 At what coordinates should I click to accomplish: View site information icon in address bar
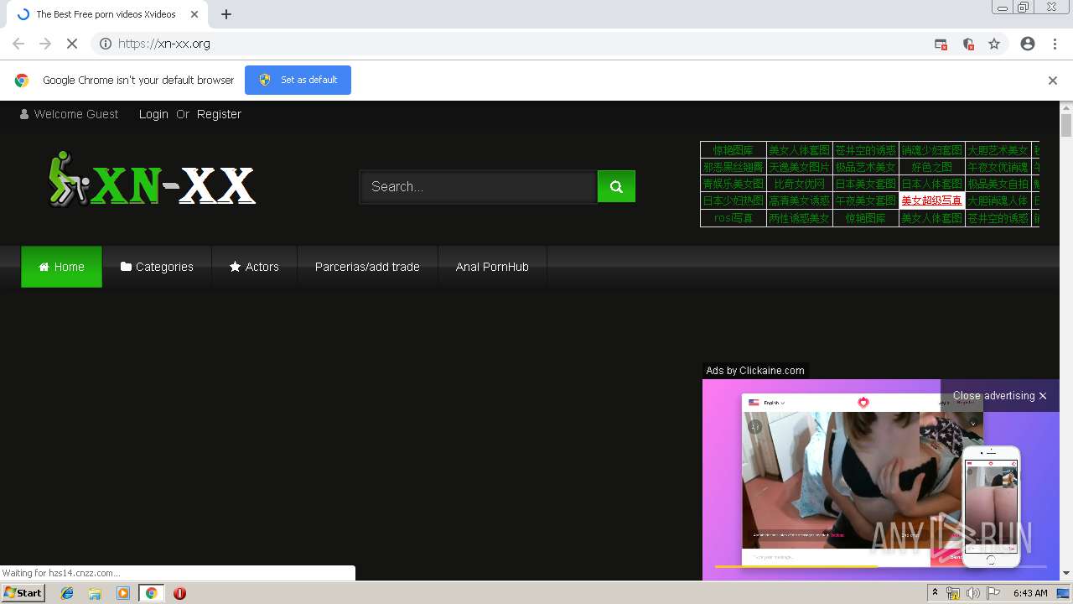coord(106,44)
